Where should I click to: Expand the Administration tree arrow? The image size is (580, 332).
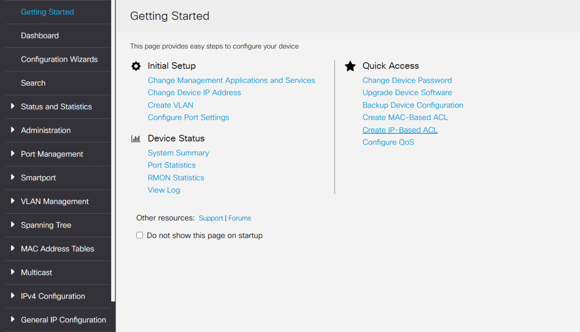tap(13, 130)
